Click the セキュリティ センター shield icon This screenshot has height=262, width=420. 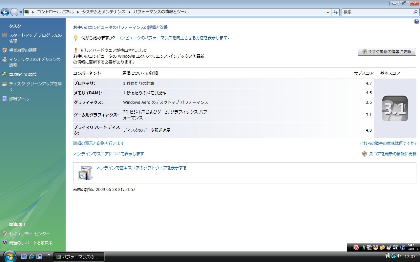(x=4, y=234)
